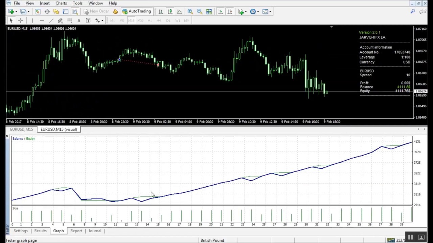The width and height of the screenshot is (433, 243).
Task: Click the chart-tab scroll right arrow
Action: click(x=425, y=129)
